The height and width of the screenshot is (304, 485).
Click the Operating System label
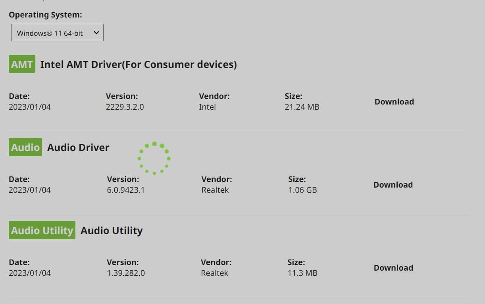point(45,15)
